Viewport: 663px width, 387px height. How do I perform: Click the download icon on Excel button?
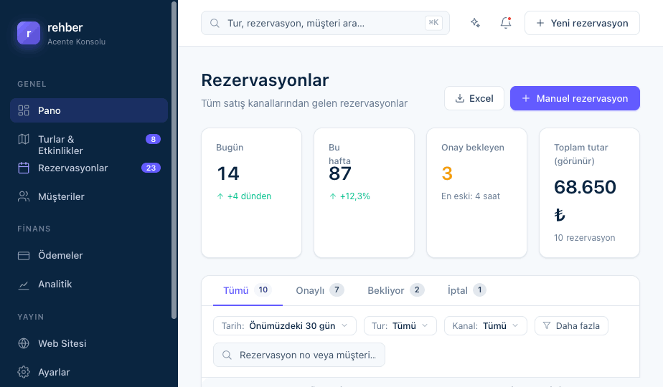pos(460,98)
